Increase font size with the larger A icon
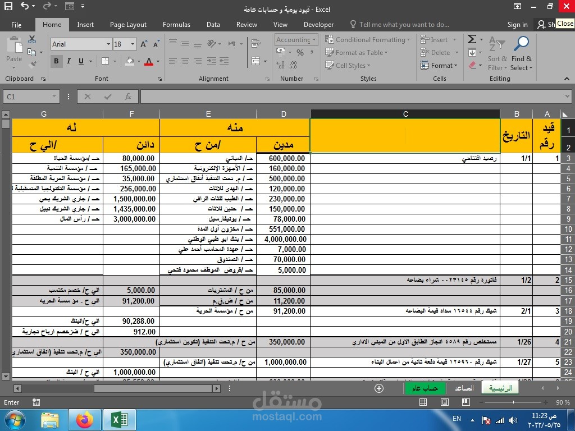The image size is (575, 431). (144, 44)
